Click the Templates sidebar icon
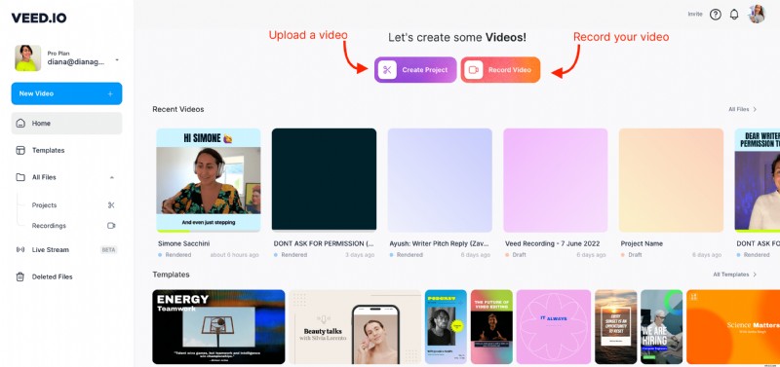Screen dimensions: 780x367 tap(20, 150)
